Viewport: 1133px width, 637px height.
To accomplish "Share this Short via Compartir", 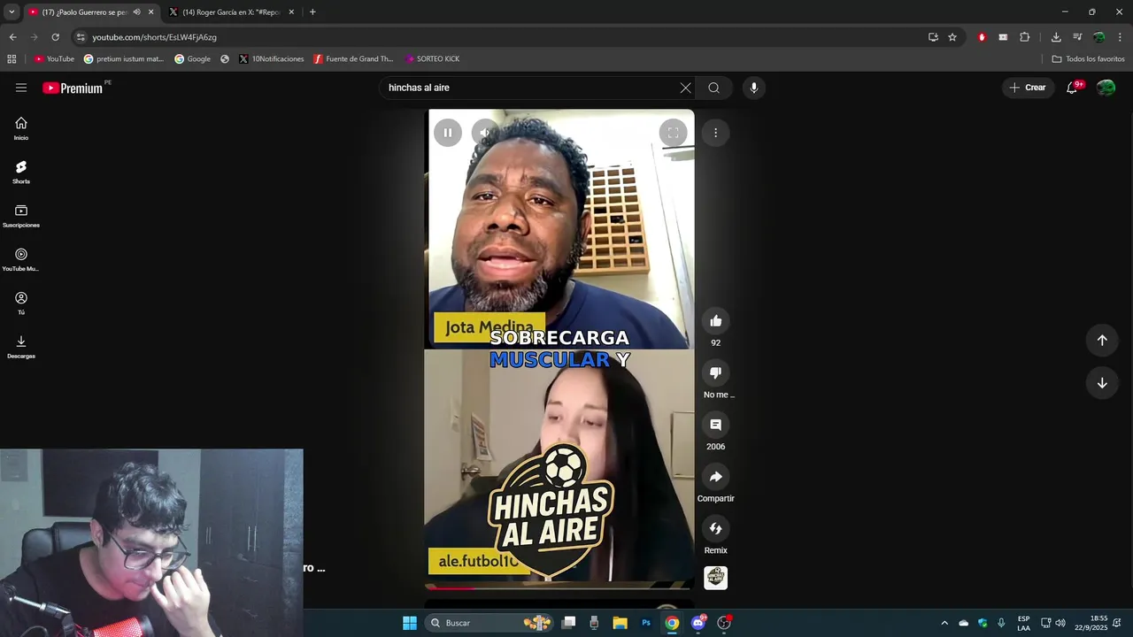I will coord(715,477).
